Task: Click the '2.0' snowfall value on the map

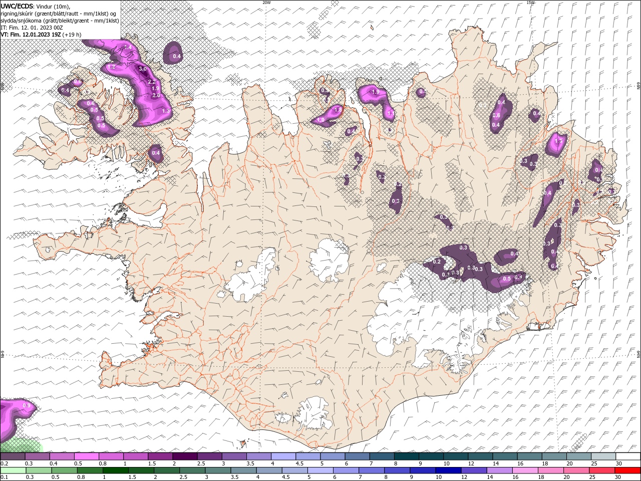Action: [x=156, y=95]
